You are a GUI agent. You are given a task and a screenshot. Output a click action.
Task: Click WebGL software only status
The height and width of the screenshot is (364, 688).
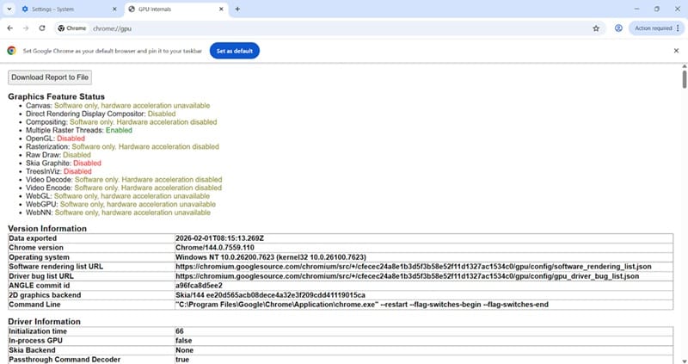coord(132,196)
